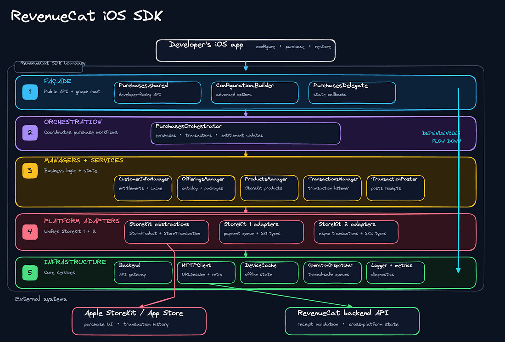This screenshot has height=342, width=505.
Task: Click the 'cross-platform state' text
Action: pyautogui.click(x=374, y=324)
